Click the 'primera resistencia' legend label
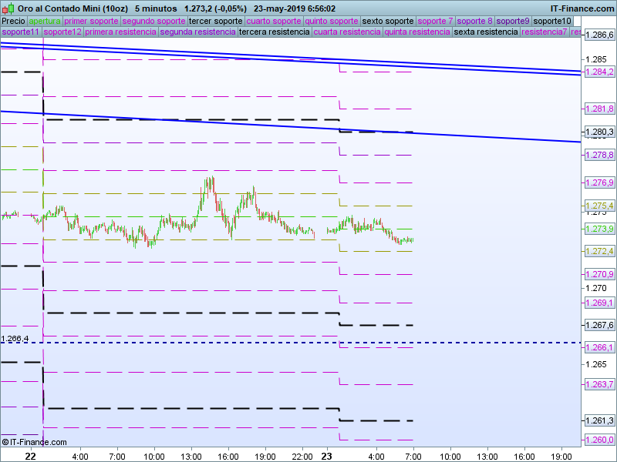 point(120,32)
